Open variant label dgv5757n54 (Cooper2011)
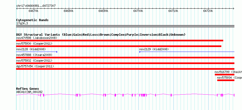Screen dimensions: 242x110 [35, 66]
